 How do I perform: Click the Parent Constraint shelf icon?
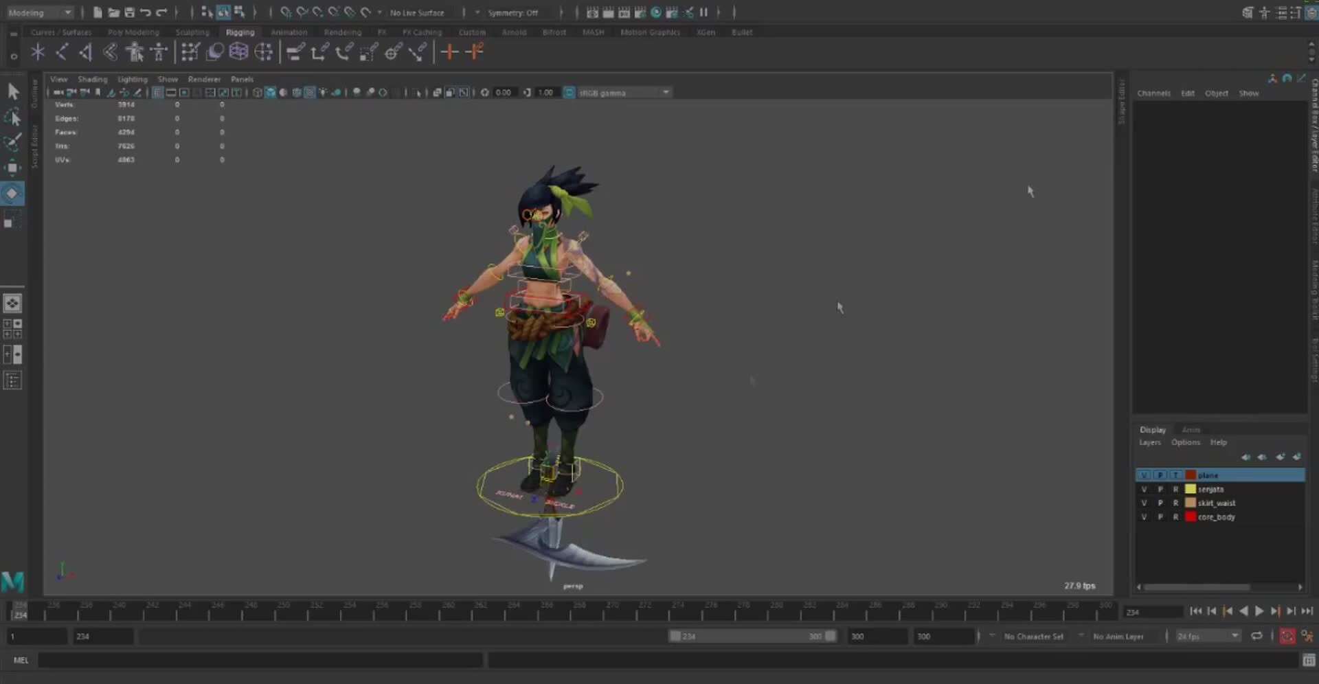click(295, 52)
